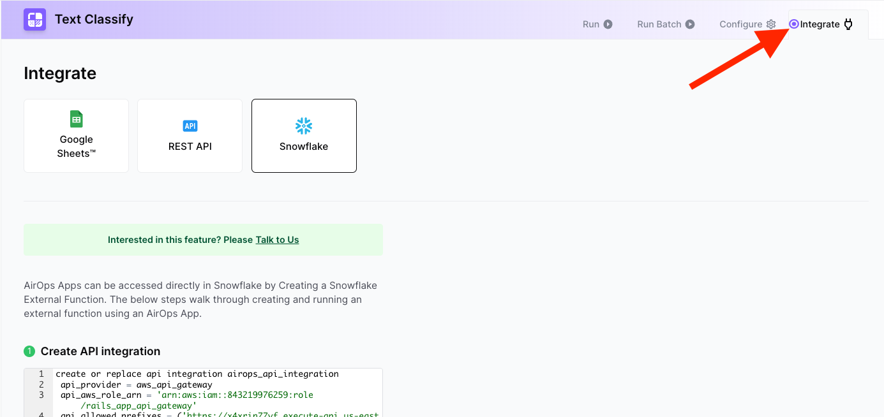Click the plug icon next to Integrate
The image size is (884, 417).
[848, 24]
